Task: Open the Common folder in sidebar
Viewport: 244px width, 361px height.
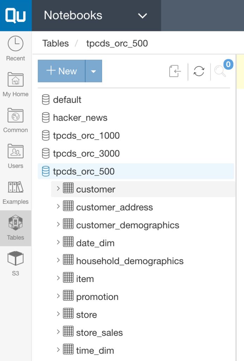Action: [15, 120]
